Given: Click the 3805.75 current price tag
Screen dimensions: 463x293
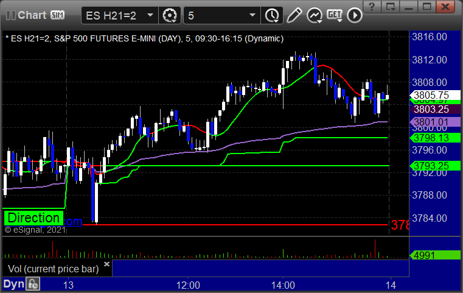Looking at the screenshot, I should coord(434,95).
